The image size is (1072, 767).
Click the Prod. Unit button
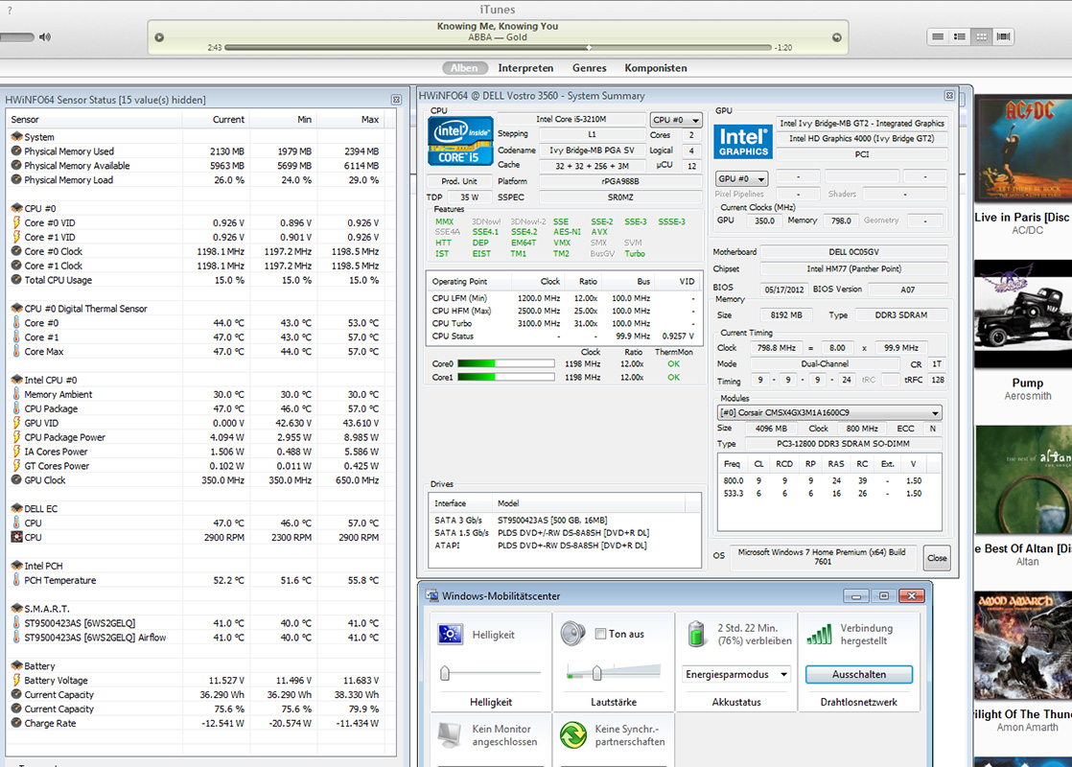click(458, 181)
